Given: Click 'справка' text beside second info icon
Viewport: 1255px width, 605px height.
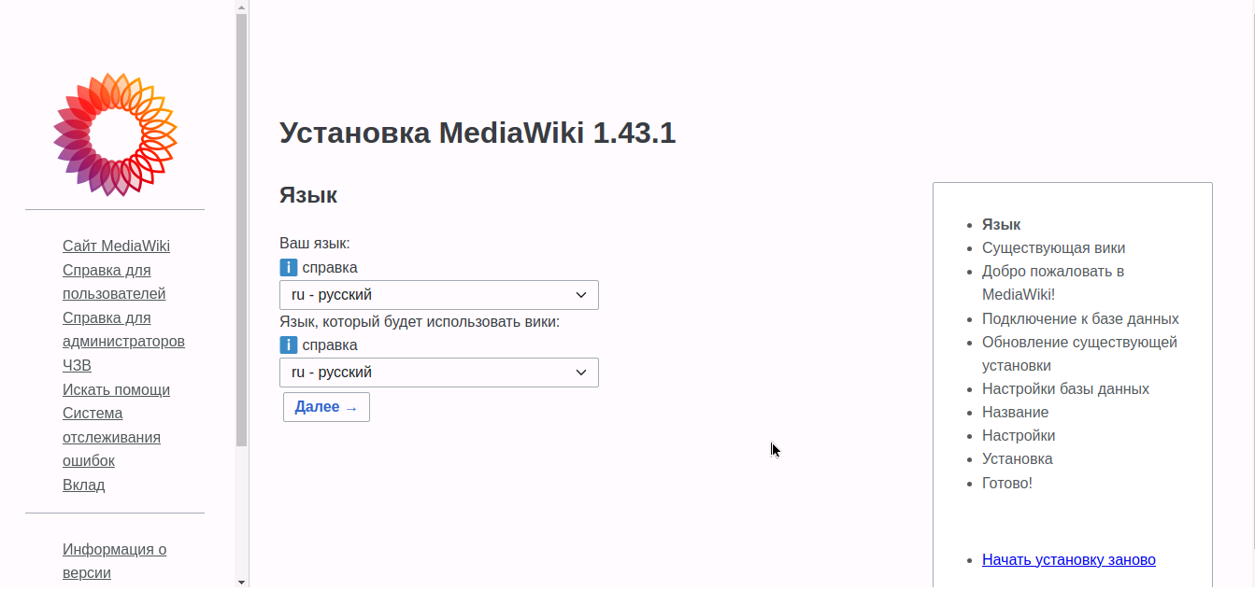Looking at the screenshot, I should pos(329,345).
